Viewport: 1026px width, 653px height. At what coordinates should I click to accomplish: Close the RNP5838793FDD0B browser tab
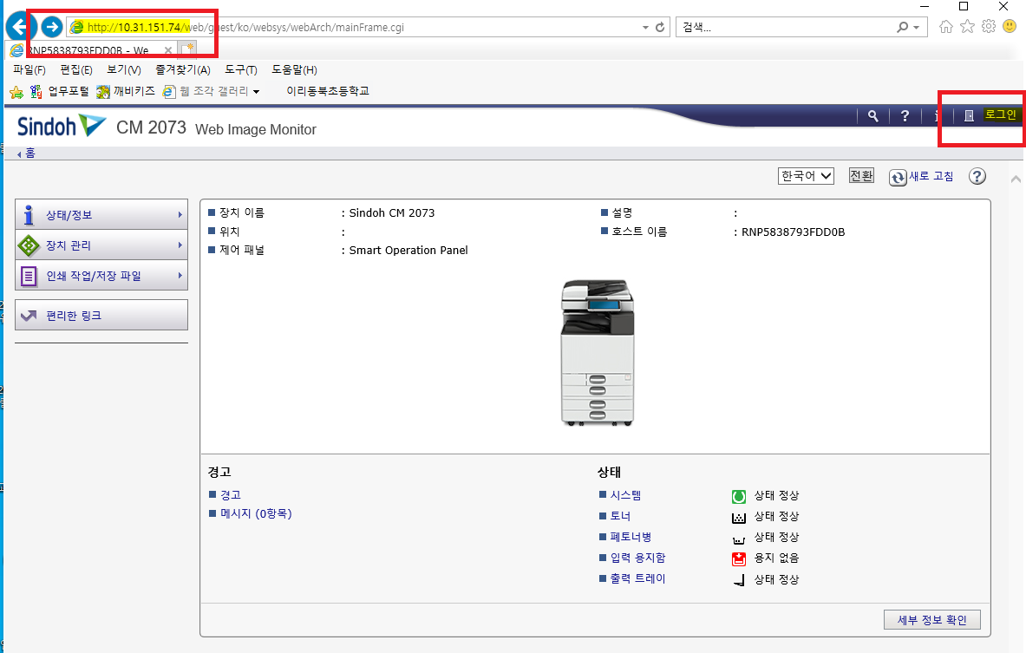pos(168,50)
